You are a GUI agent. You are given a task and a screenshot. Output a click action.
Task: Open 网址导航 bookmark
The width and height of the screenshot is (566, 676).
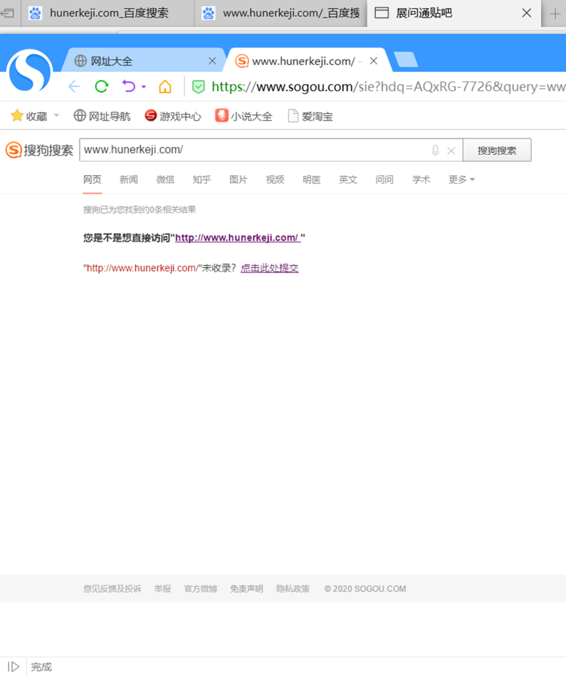(102, 116)
